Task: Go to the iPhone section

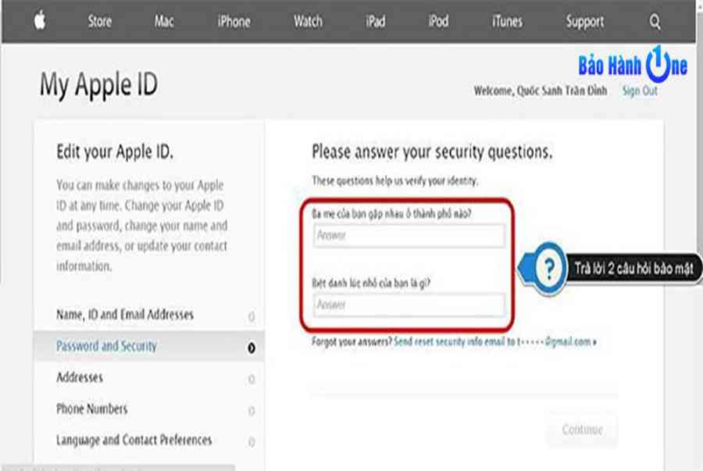Action: [234, 21]
